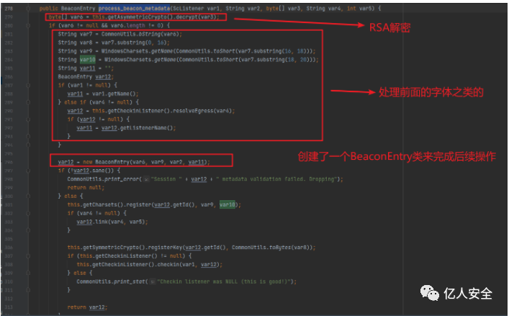
Task: Click CommonUtils.bString on line 281
Action: coord(131,34)
